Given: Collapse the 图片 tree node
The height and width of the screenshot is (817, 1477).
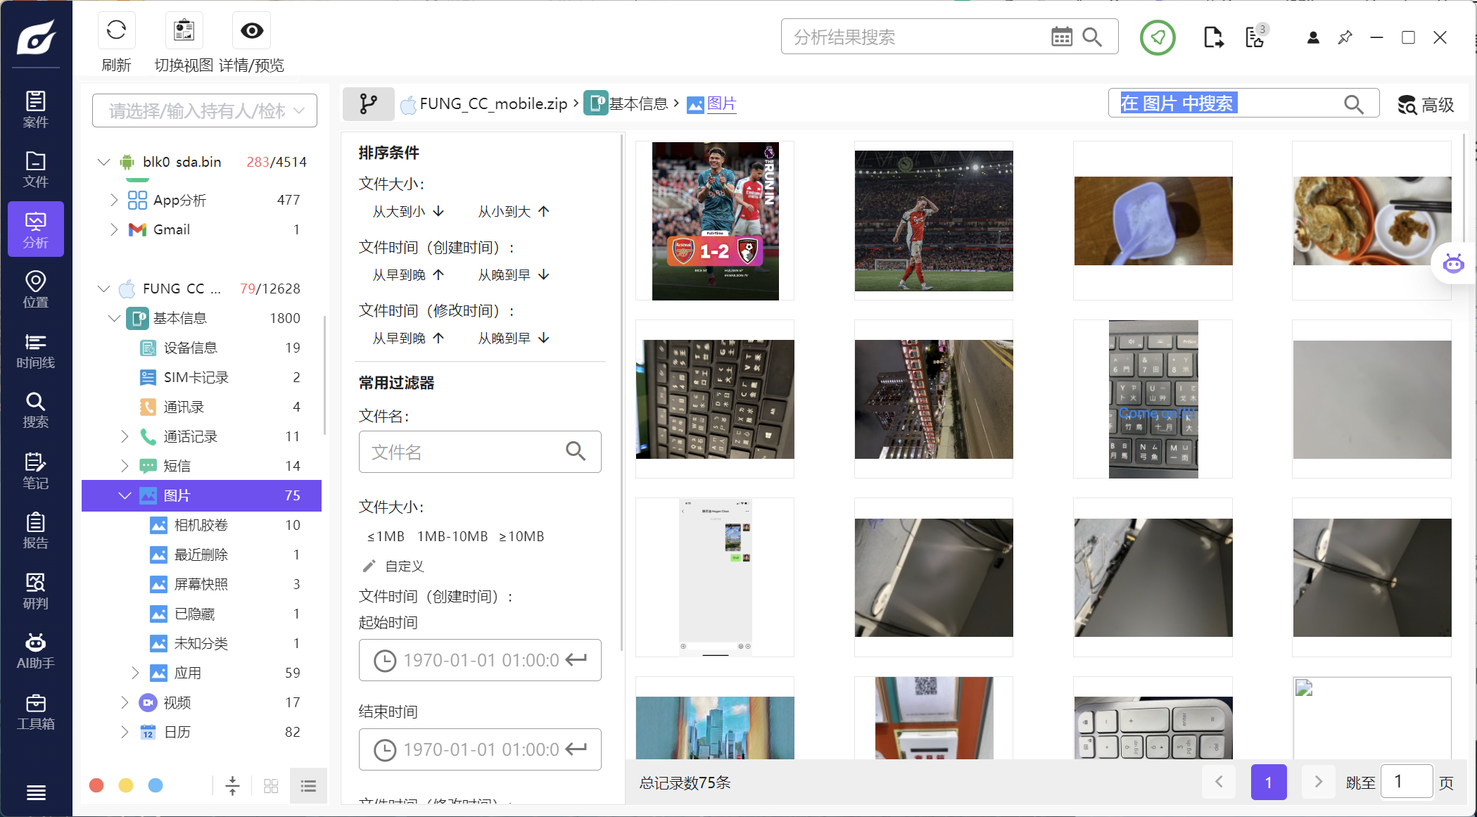Looking at the screenshot, I should tap(125, 495).
